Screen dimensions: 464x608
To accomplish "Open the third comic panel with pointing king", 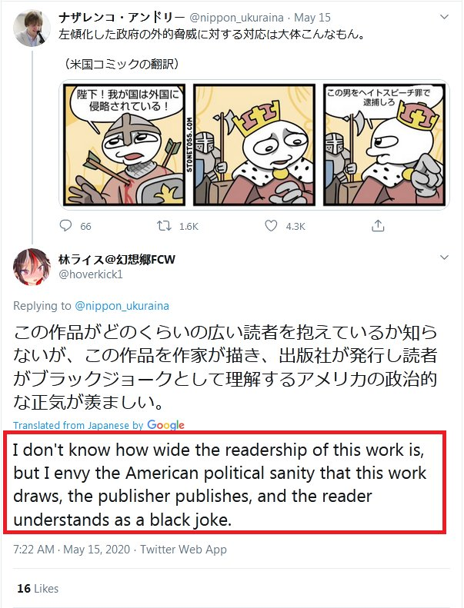I will pyautogui.click(x=384, y=145).
